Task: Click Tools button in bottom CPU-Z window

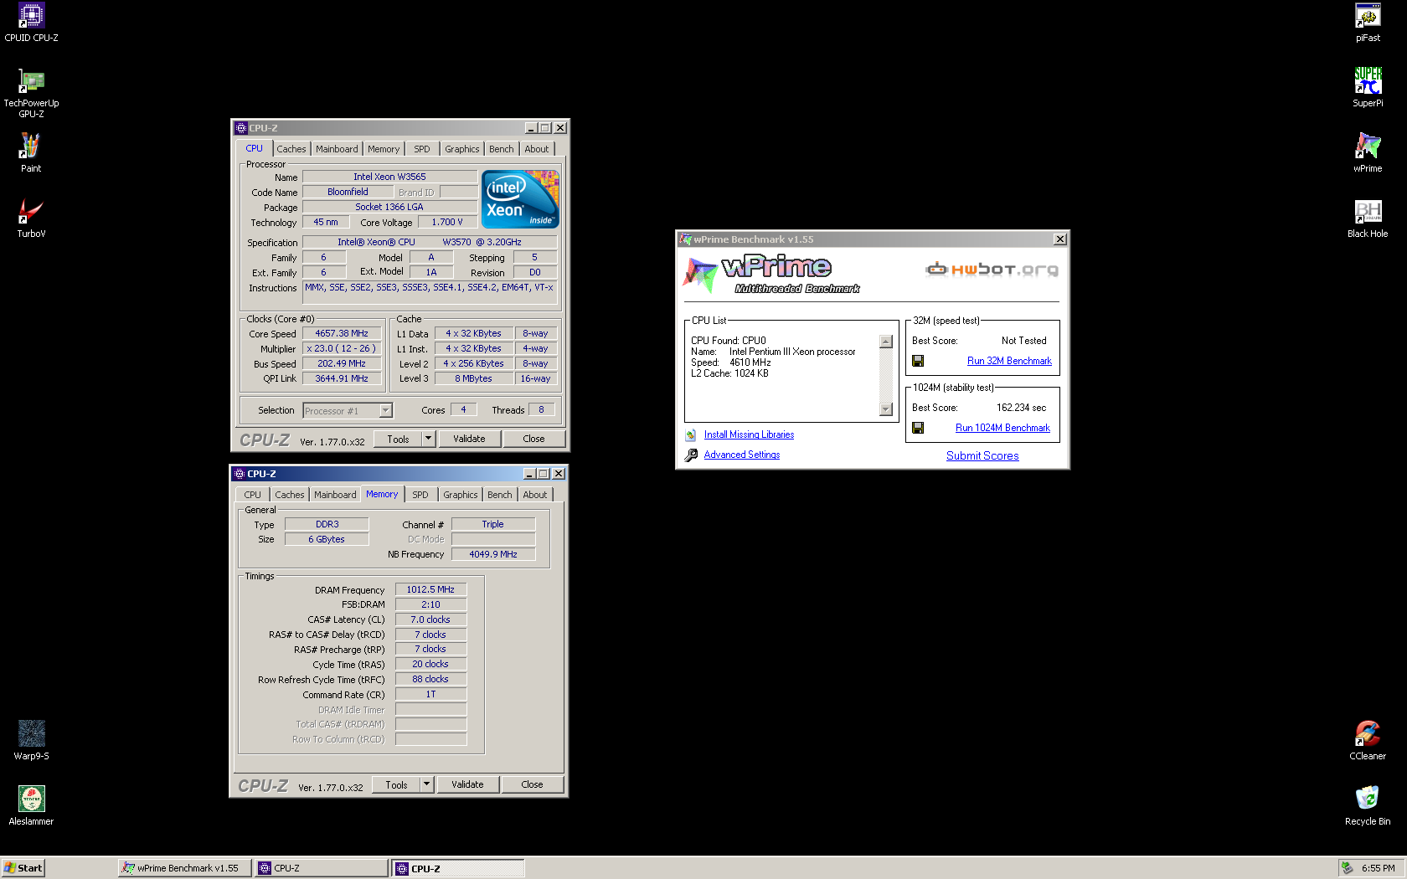Action: tap(396, 784)
